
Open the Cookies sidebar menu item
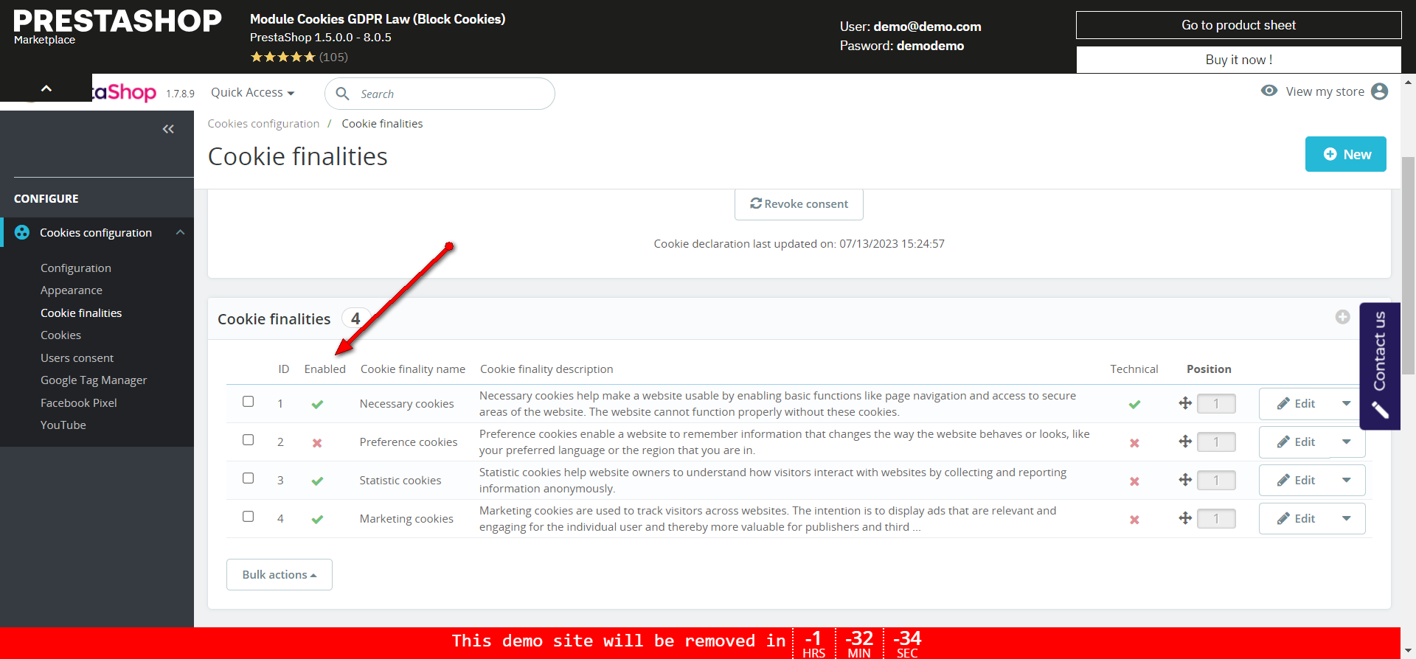[x=60, y=335]
